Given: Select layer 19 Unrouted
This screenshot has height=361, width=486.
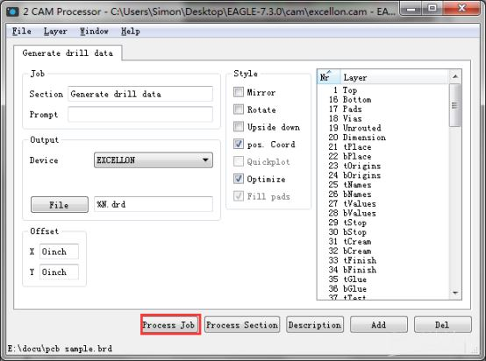Looking at the screenshot, I should click(383, 128).
